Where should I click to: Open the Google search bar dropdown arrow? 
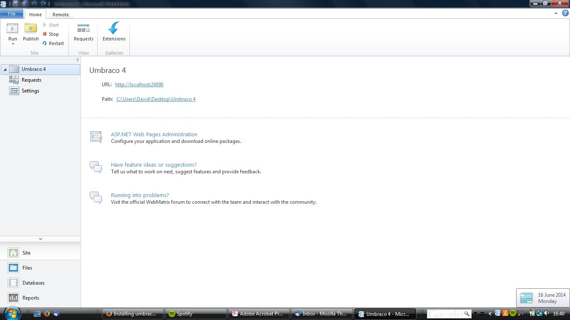tap(475, 314)
